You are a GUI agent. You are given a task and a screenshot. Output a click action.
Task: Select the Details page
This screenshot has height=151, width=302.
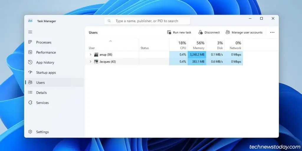(x=41, y=93)
